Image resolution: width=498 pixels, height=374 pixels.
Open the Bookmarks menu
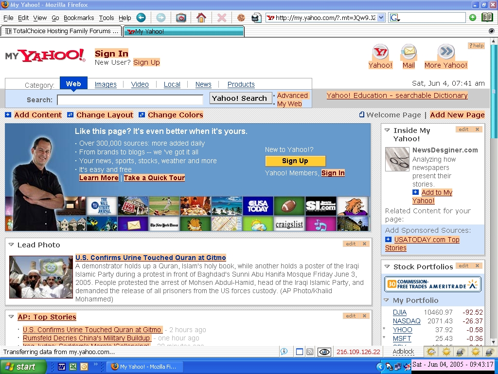(79, 18)
